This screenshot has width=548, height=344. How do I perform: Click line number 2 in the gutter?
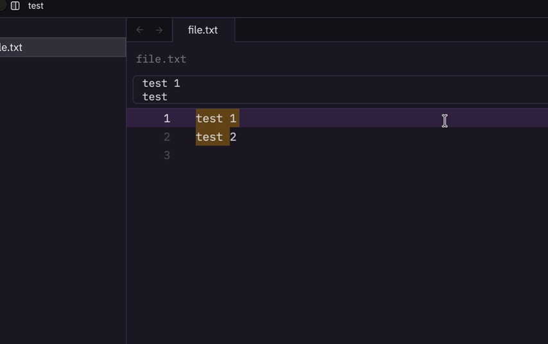[167, 137]
